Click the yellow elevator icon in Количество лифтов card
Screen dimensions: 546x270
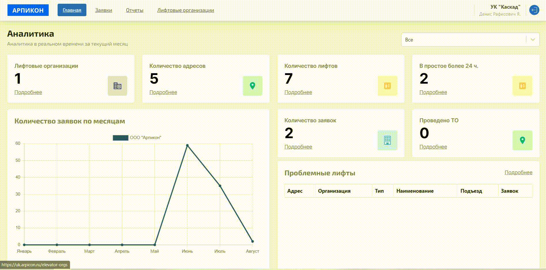click(387, 86)
